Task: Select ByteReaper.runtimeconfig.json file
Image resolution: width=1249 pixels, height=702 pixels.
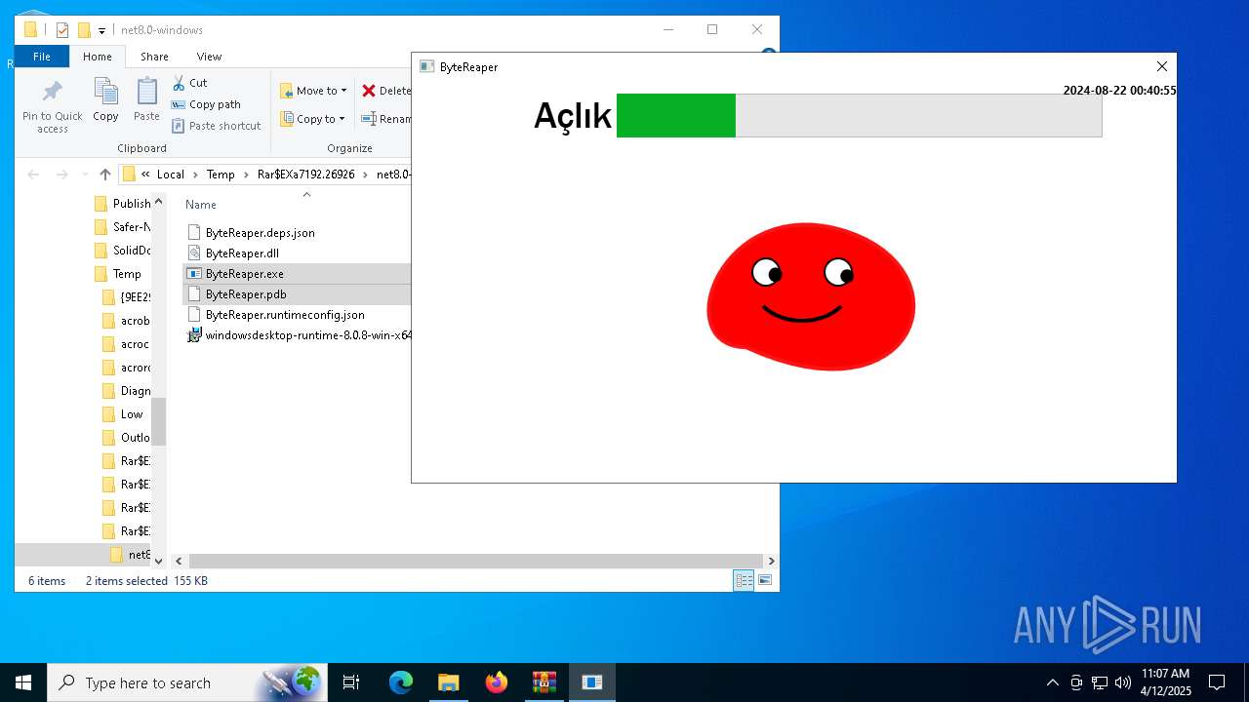Action: [x=285, y=315]
